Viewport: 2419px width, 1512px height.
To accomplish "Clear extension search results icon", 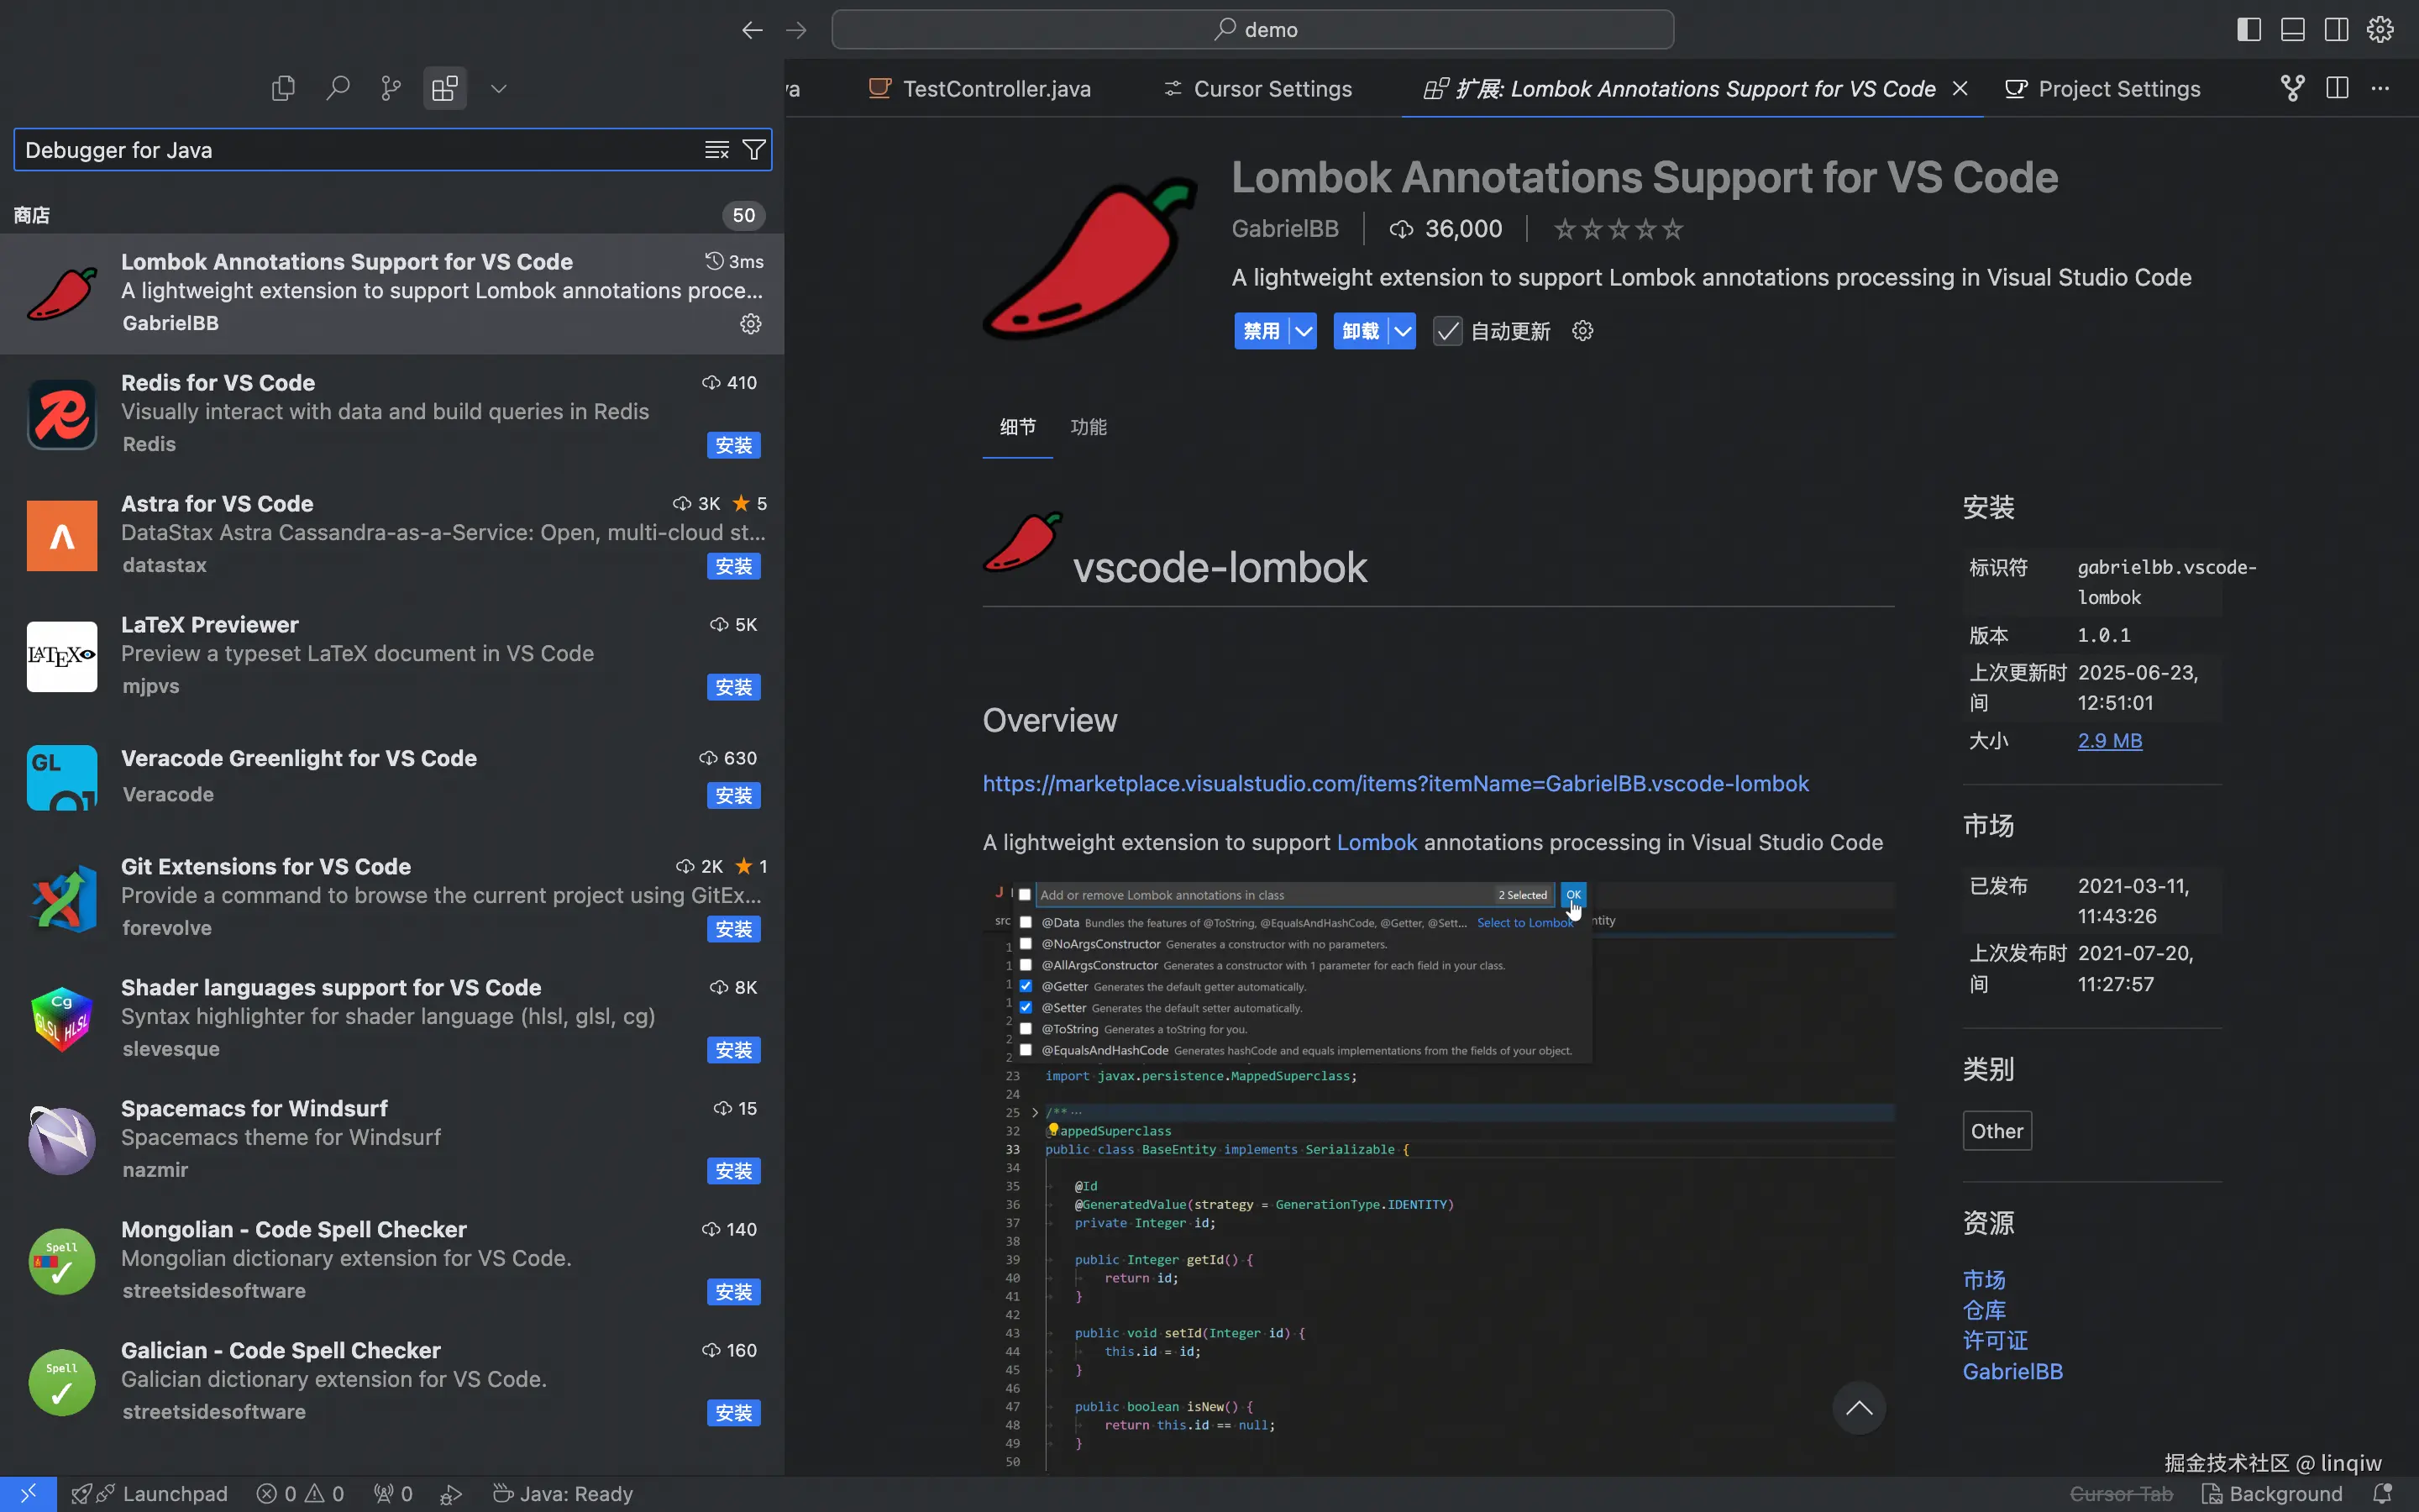I will 716,150.
